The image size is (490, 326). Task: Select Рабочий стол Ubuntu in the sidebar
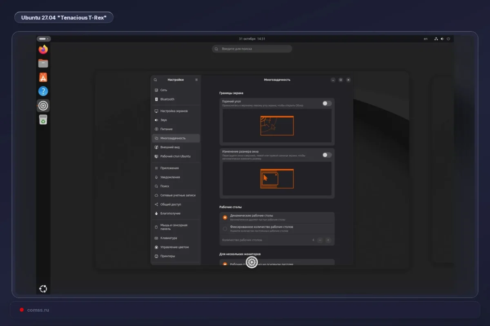click(x=176, y=156)
